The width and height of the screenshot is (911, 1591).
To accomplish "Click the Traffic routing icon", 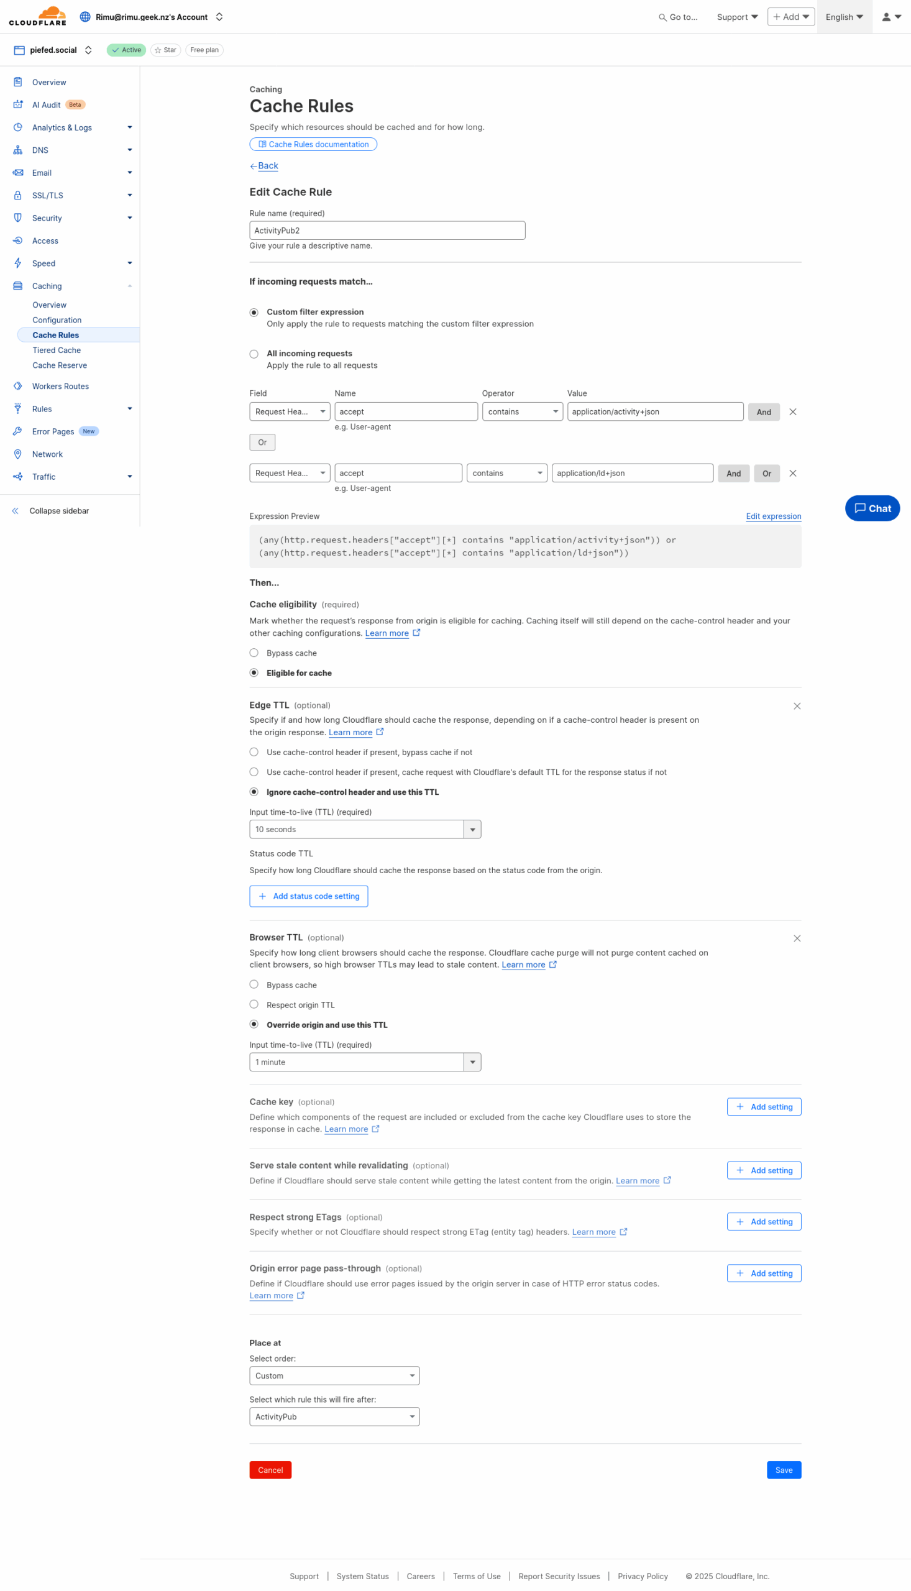I will (x=18, y=476).
